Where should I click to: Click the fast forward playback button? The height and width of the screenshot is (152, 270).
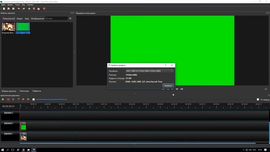(177, 89)
